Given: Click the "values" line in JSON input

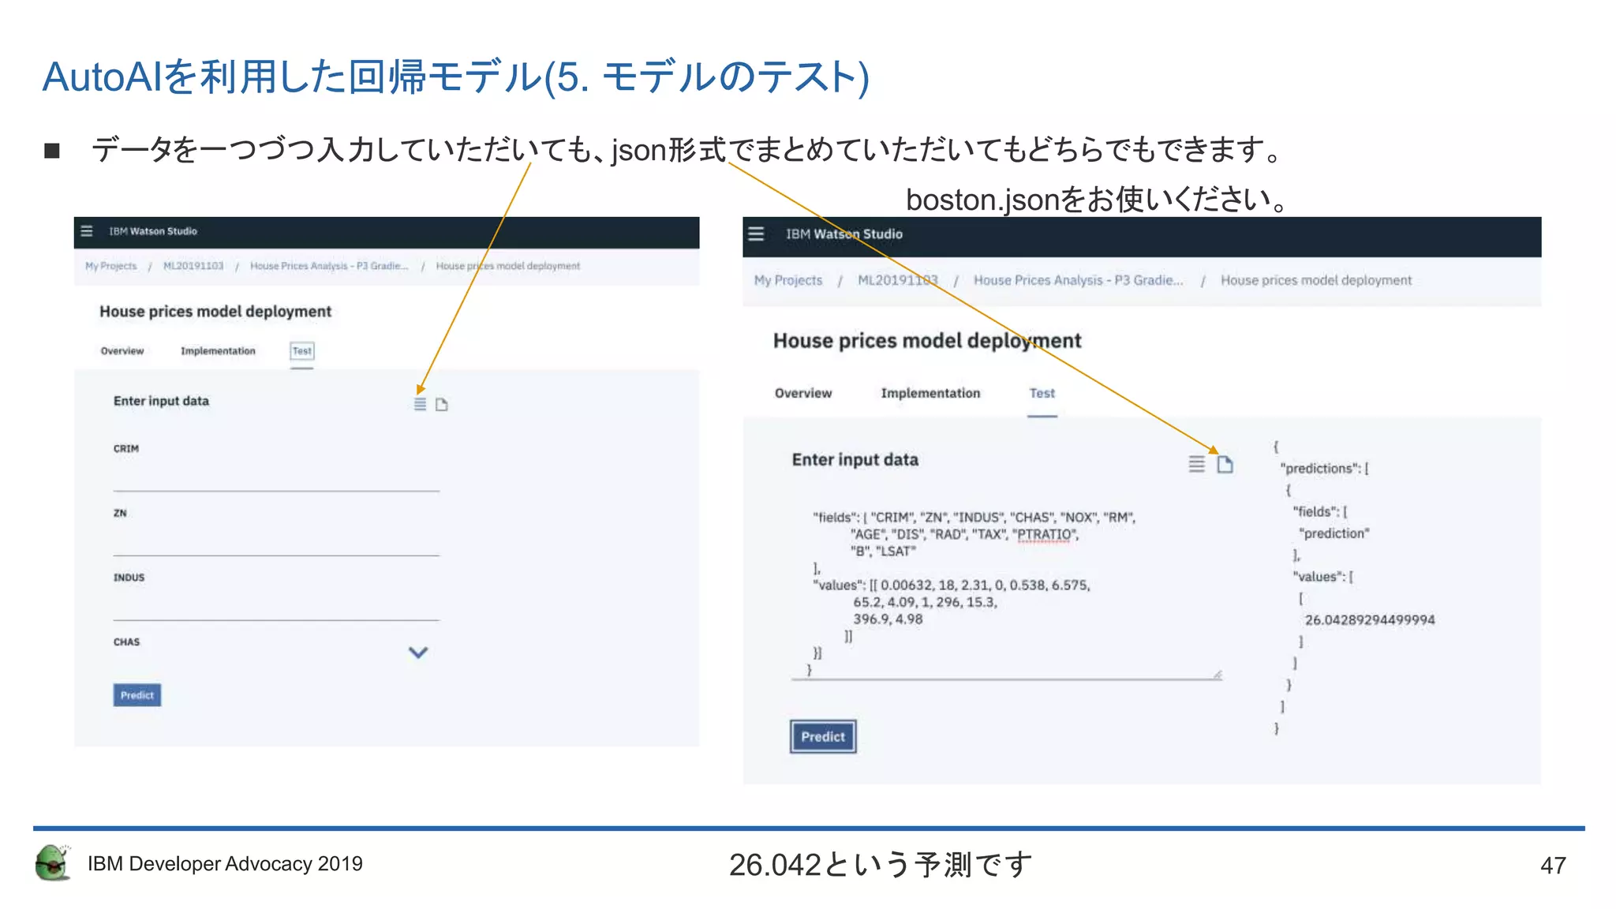Looking at the screenshot, I should coord(952,585).
